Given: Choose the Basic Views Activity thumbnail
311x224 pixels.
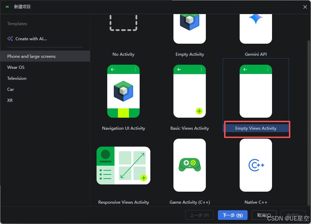Looking at the screenshot, I should [x=190, y=91].
